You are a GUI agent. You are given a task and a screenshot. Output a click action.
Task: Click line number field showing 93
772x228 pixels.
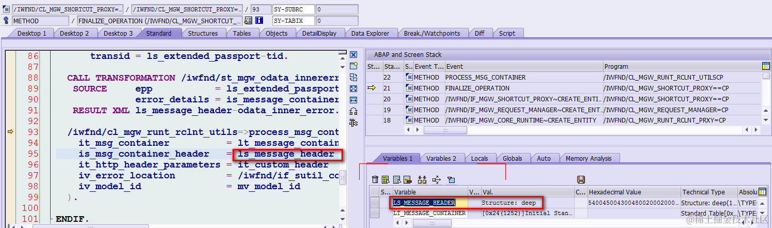260,9
